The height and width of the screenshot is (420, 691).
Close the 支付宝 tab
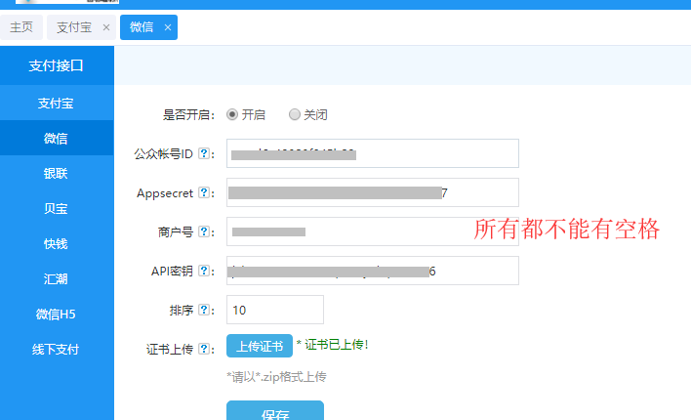click(x=105, y=27)
